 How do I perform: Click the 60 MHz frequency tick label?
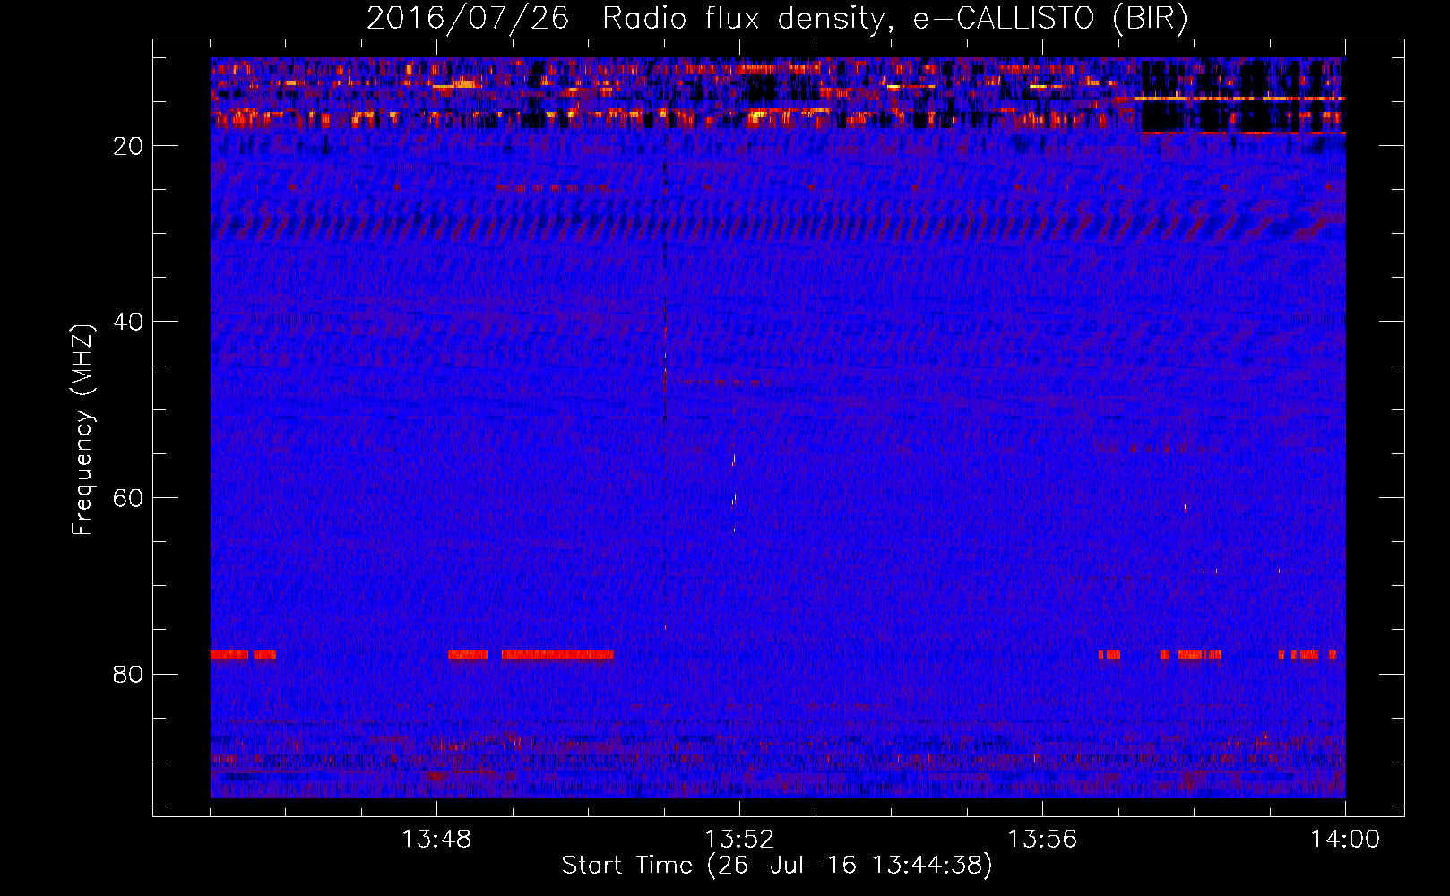pos(129,498)
